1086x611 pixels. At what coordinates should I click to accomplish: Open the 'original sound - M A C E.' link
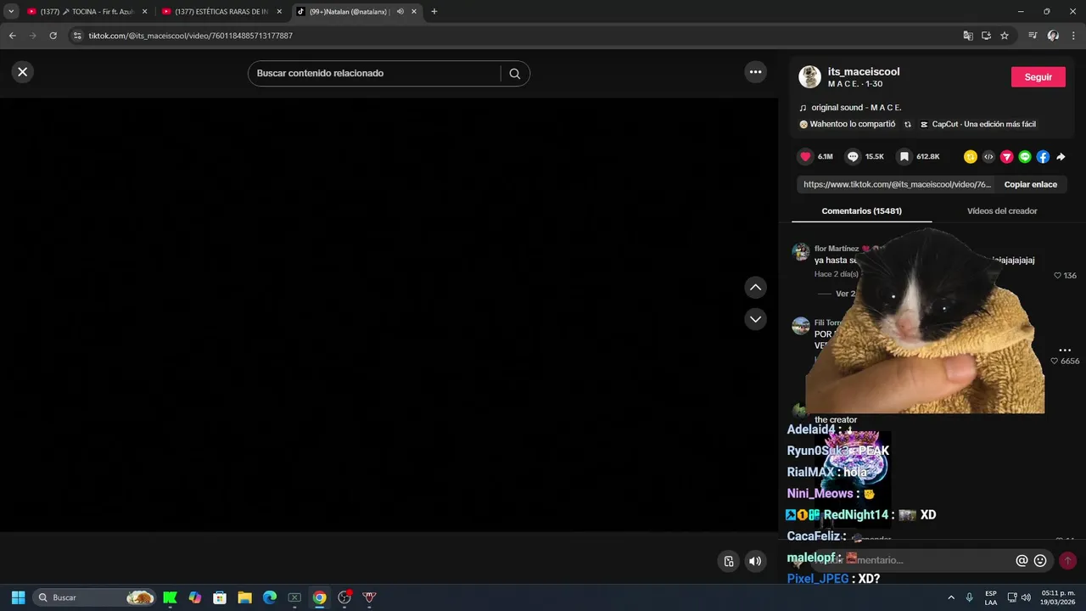(855, 108)
